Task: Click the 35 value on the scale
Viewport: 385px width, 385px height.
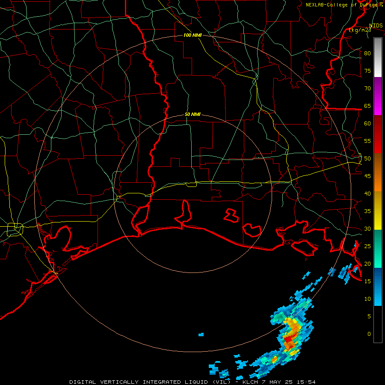Action: click(367, 211)
